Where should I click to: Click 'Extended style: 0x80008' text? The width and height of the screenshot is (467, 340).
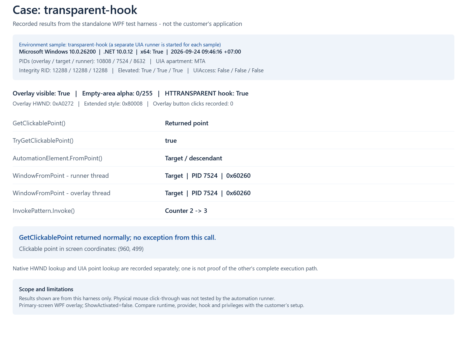(113, 104)
